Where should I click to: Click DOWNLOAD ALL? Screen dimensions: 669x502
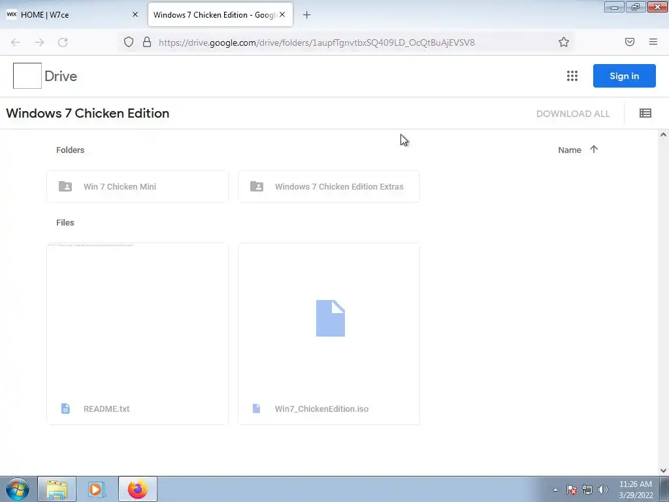[x=573, y=114]
